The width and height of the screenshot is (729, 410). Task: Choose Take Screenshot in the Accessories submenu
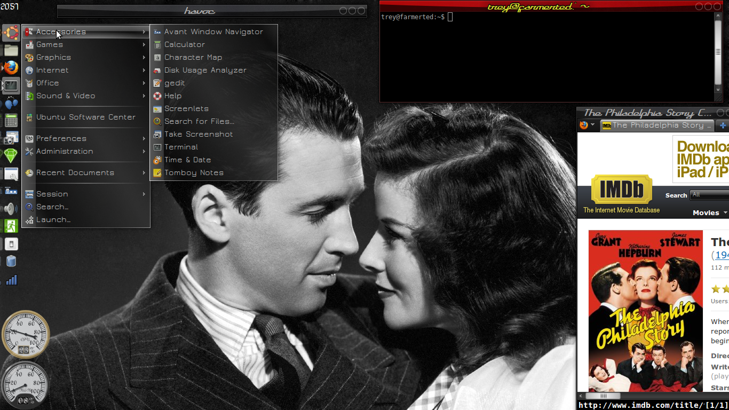pos(213,135)
